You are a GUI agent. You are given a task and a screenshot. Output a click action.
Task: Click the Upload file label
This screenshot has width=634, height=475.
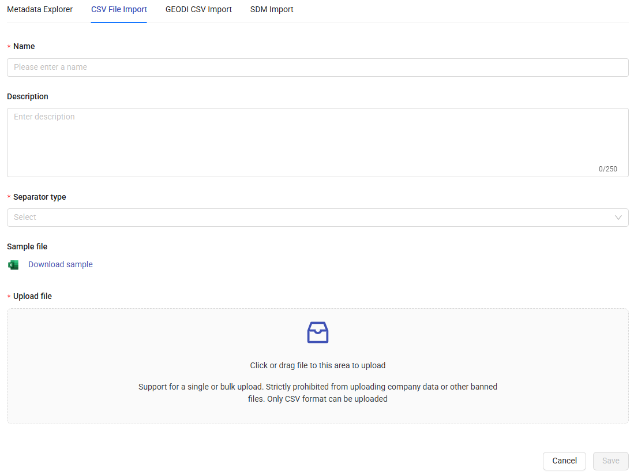tap(32, 296)
